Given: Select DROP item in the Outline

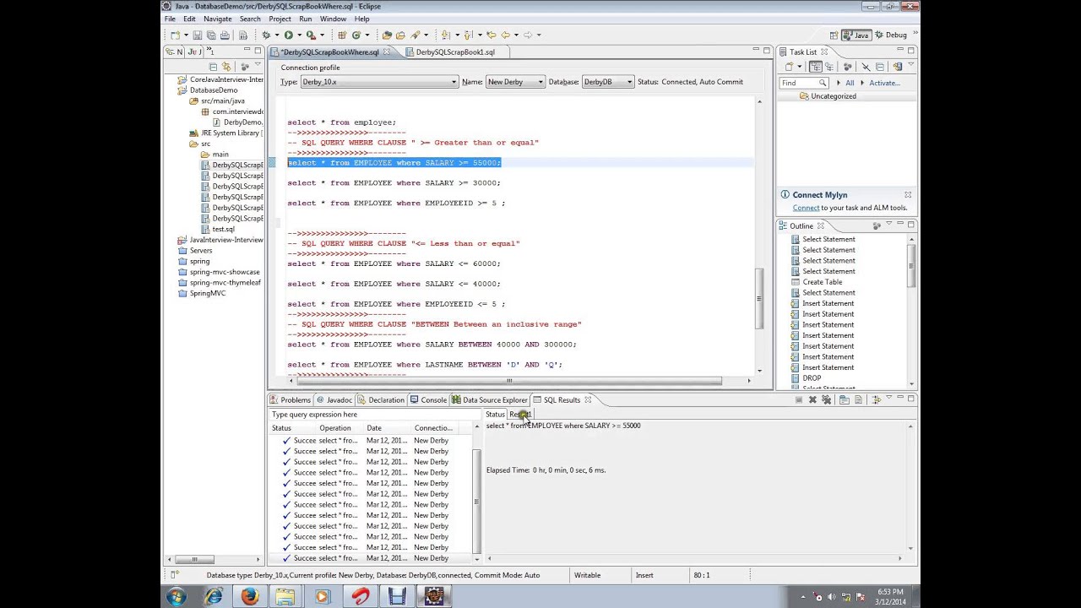Looking at the screenshot, I should (x=811, y=378).
